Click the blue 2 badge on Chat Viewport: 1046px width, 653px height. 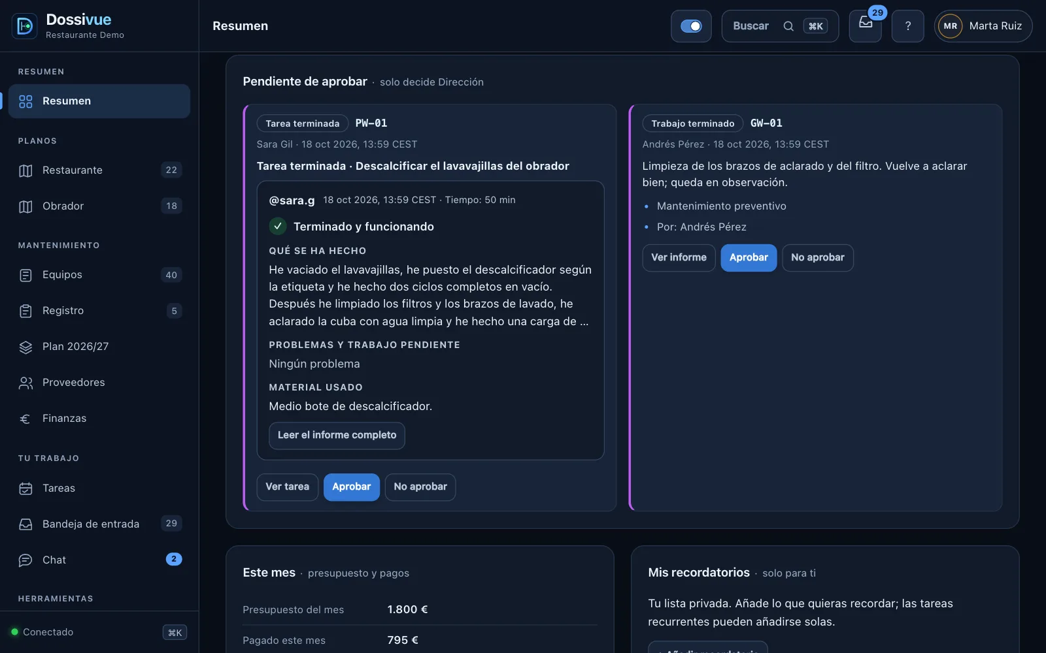pos(174,560)
